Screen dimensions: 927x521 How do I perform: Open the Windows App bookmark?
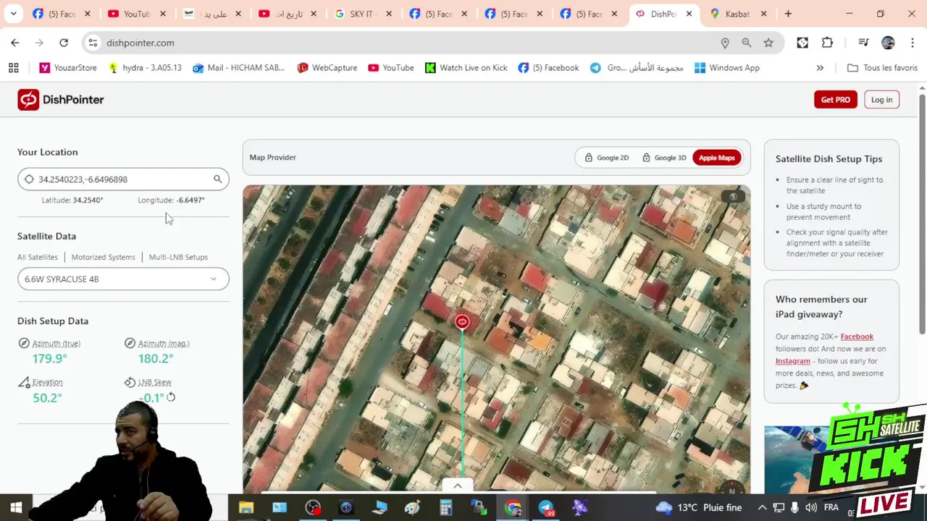(x=726, y=67)
